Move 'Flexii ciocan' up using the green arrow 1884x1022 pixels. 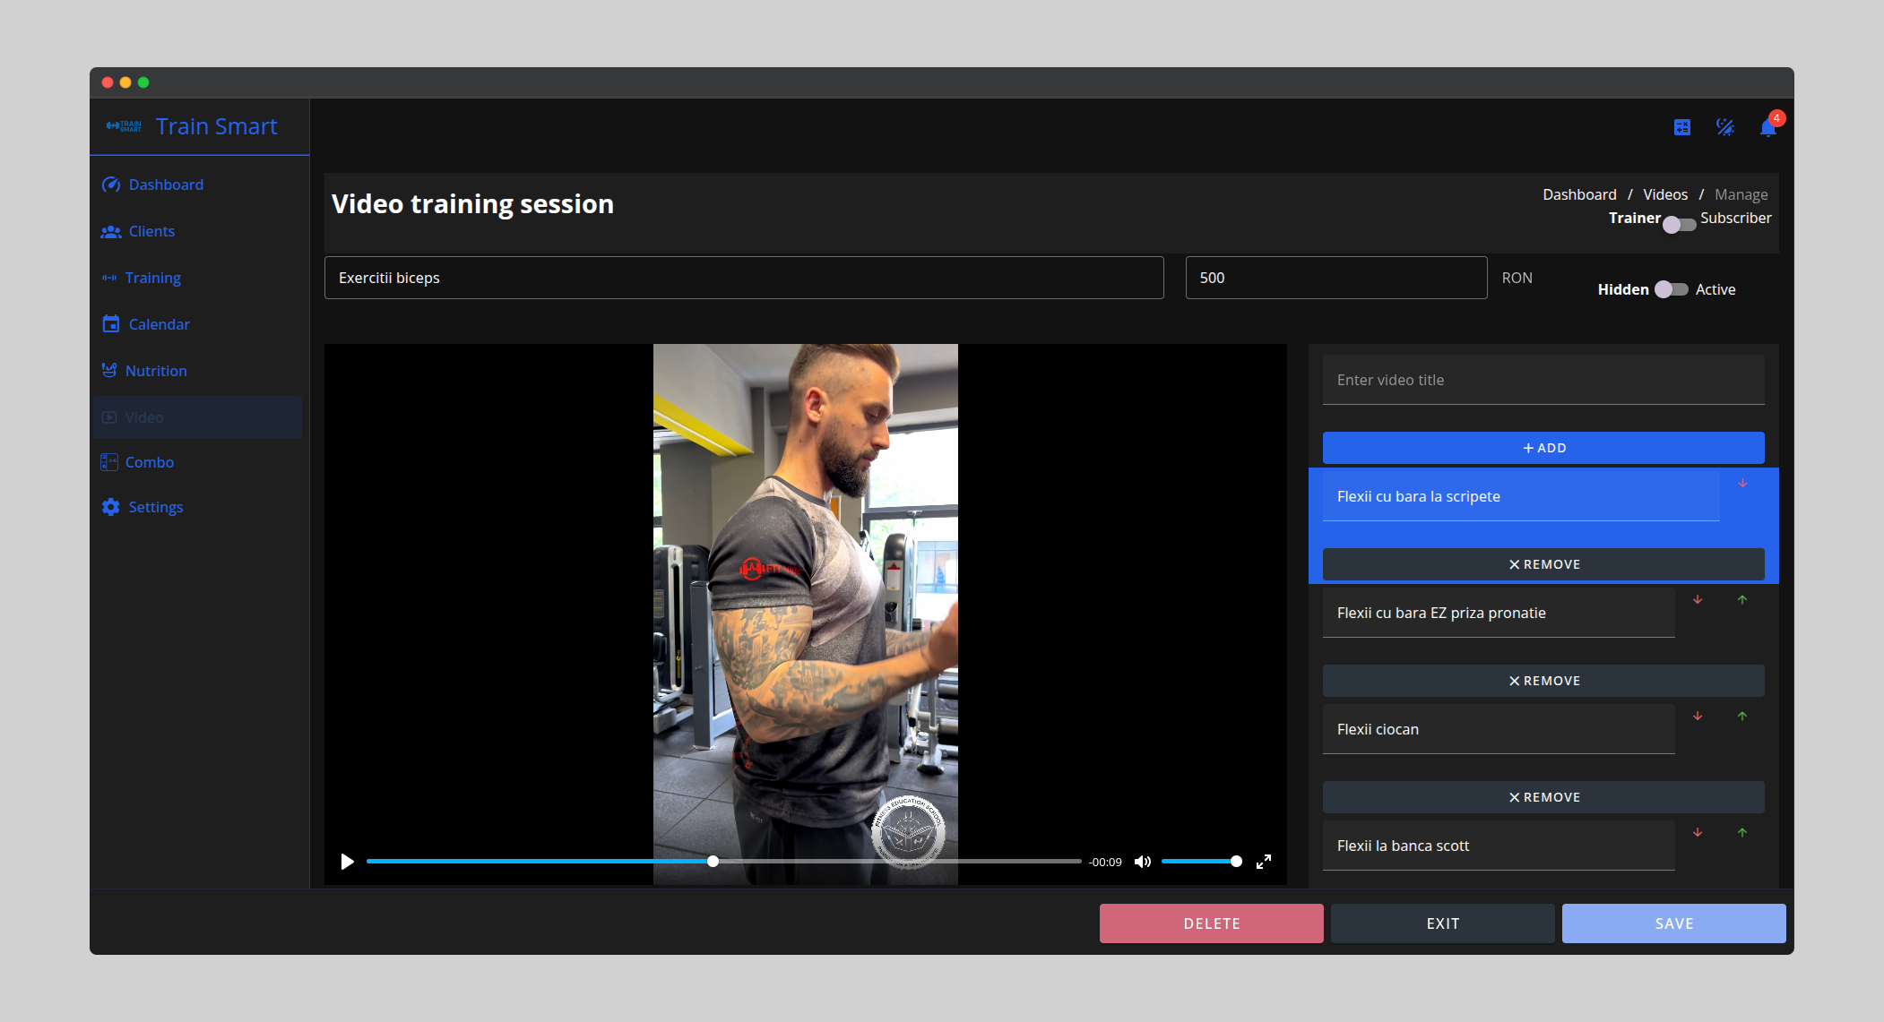(x=1742, y=716)
